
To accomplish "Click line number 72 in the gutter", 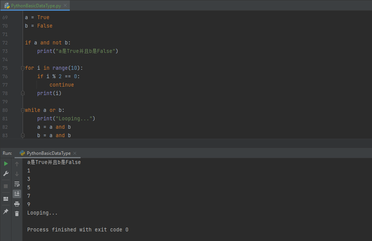I will click(5, 43).
